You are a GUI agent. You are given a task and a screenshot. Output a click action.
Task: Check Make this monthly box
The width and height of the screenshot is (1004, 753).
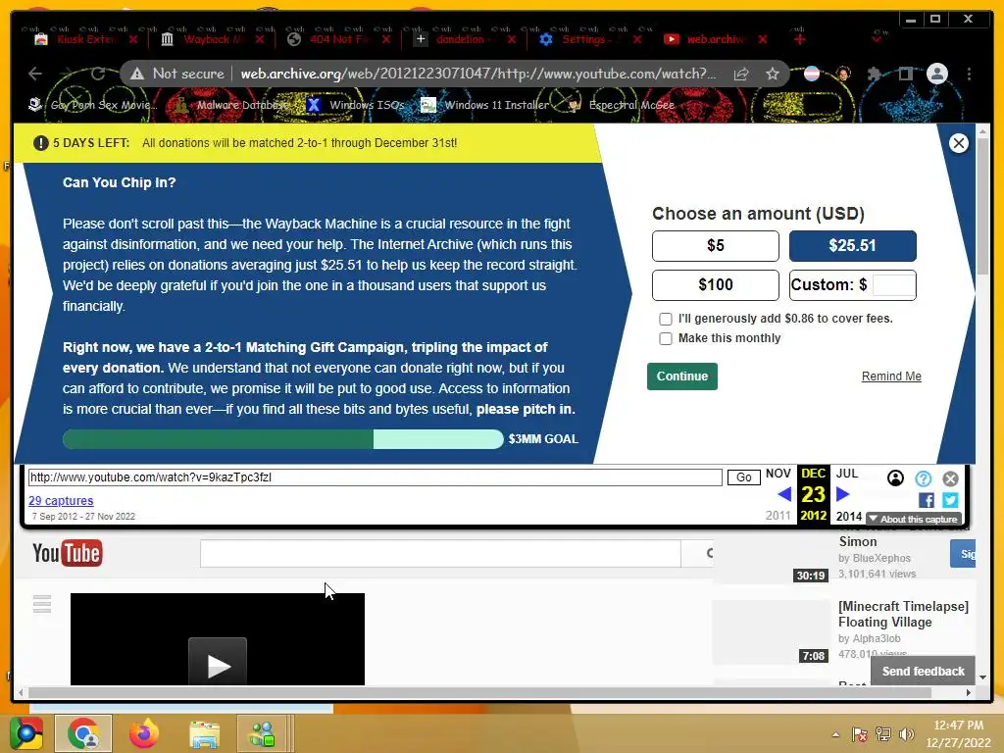[x=666, y=338]
